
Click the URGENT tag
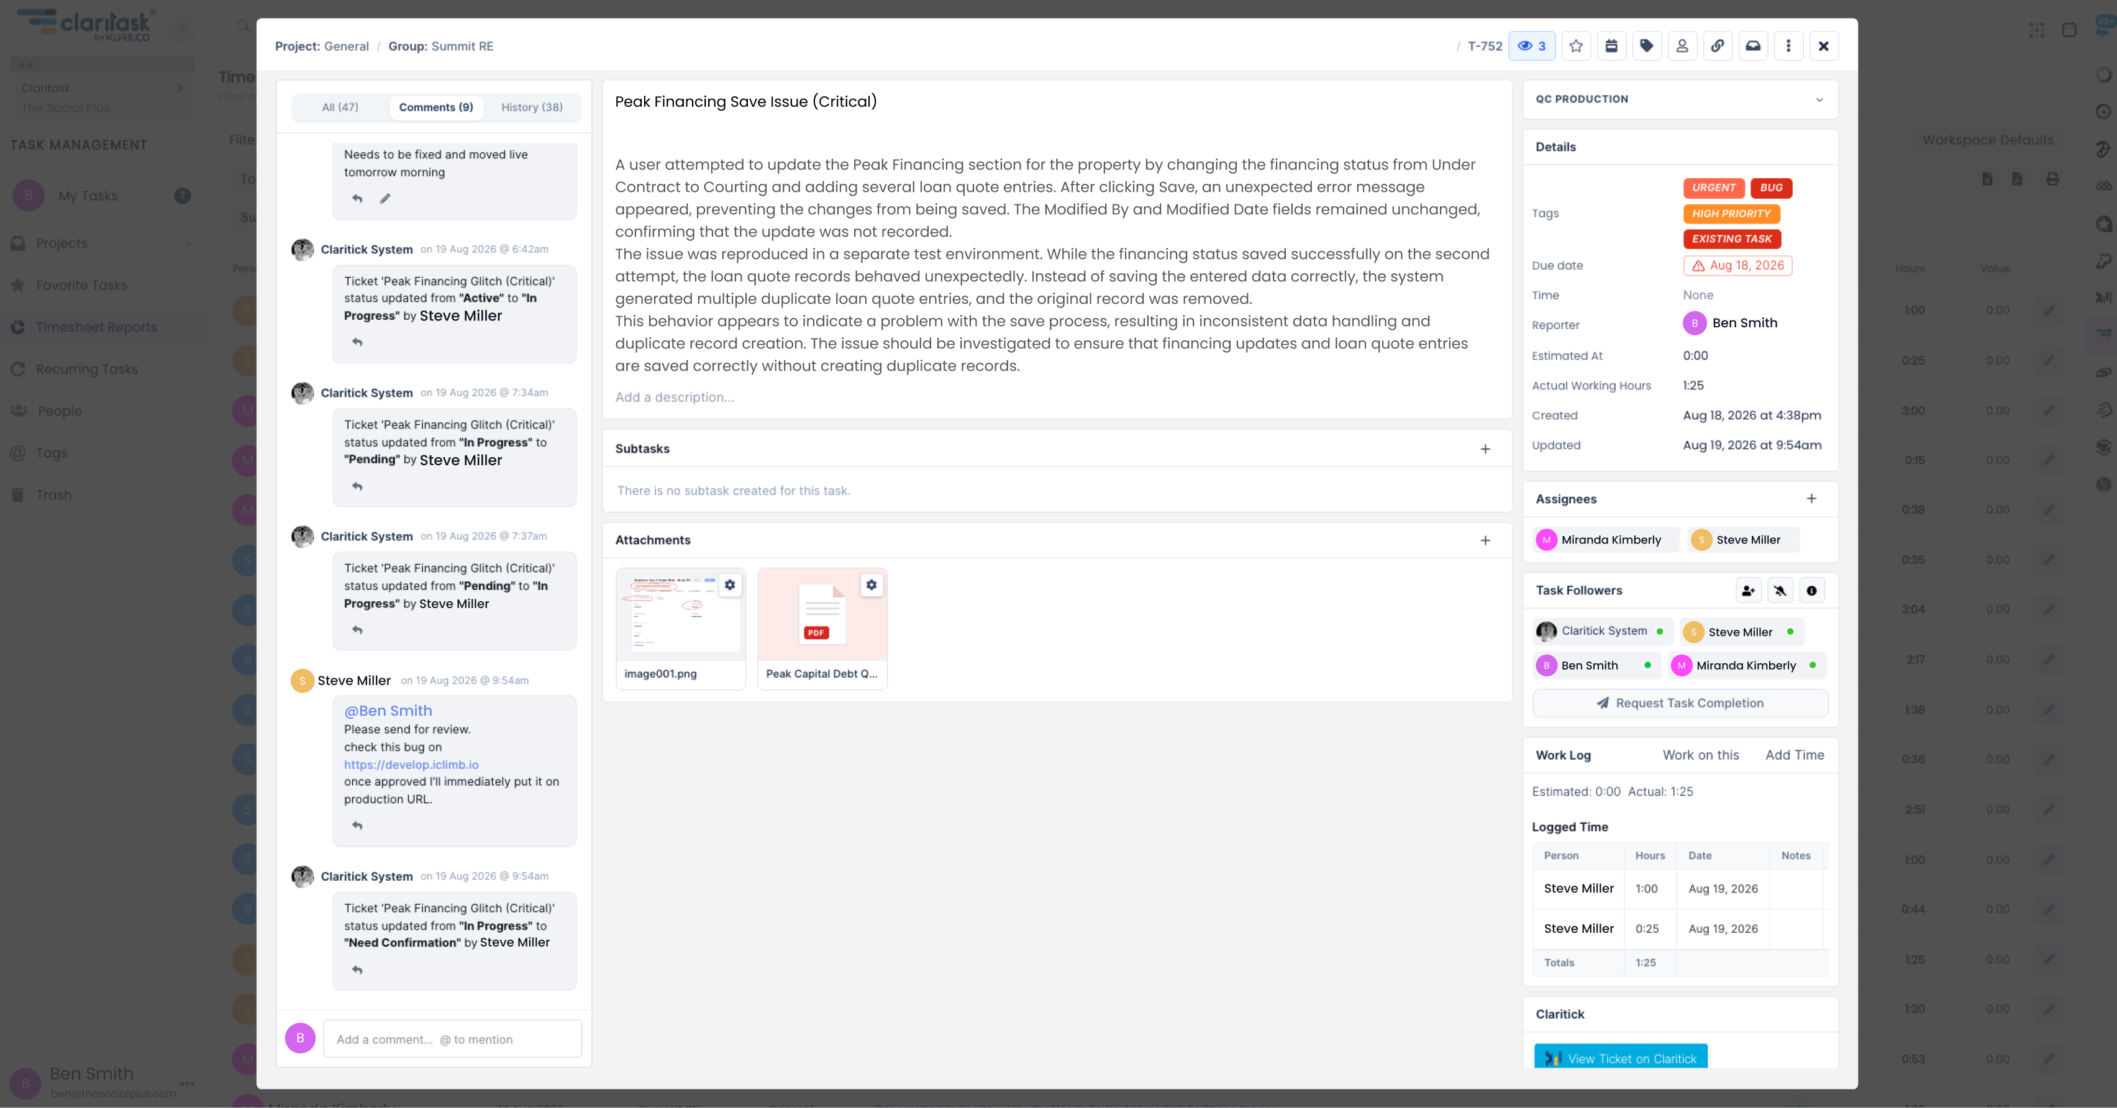[1713, 188]
